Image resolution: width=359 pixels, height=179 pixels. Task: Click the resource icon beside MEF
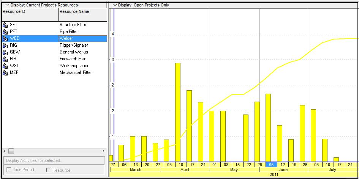(x=5, y=73)
